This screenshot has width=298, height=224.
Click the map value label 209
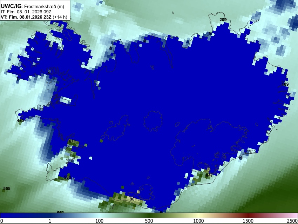pyautogui.click(x=223, y=20)
